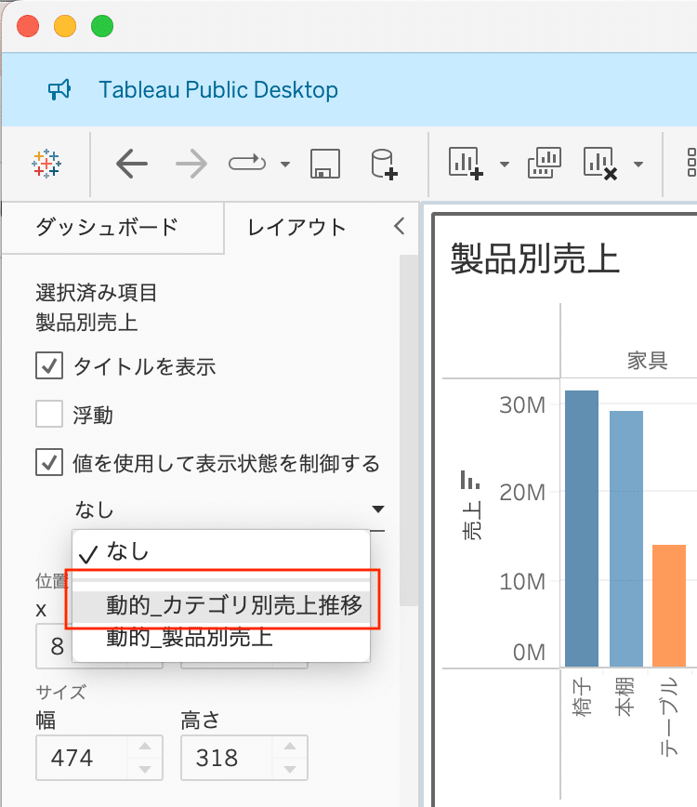Click the 製品別売上 chart title
This screenshot has width=697, height=807.
[x=535, y=258]
